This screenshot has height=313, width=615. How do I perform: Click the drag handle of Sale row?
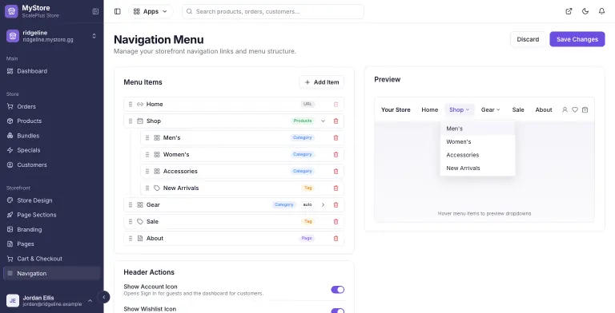[x=131, y=221]
